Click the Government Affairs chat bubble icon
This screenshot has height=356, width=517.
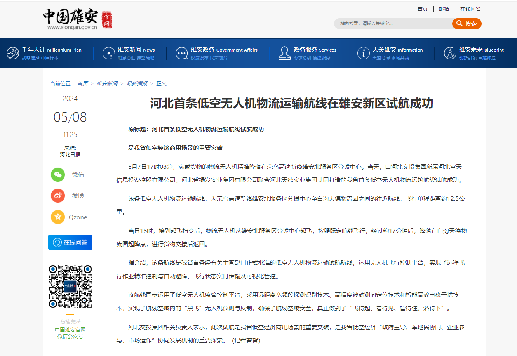(x=181, y=53)
